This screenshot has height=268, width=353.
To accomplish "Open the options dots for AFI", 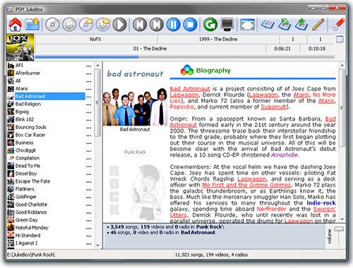I will 88,66.
